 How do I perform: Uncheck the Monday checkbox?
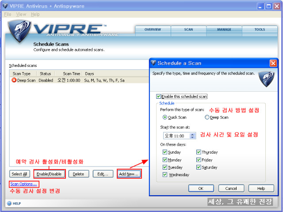(x=164, y=160)
